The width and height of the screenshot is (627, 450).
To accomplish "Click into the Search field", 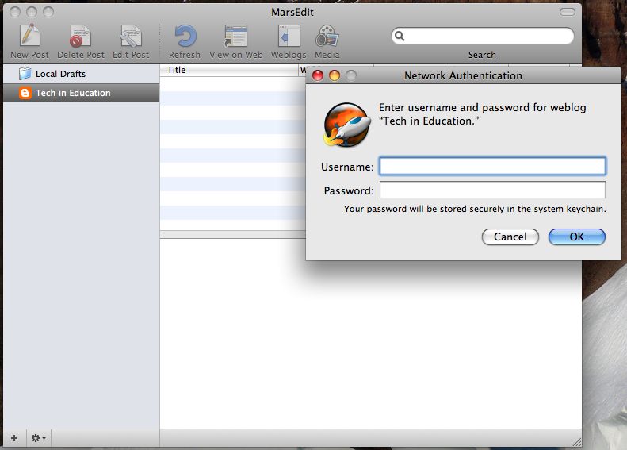I will [483, 36].
